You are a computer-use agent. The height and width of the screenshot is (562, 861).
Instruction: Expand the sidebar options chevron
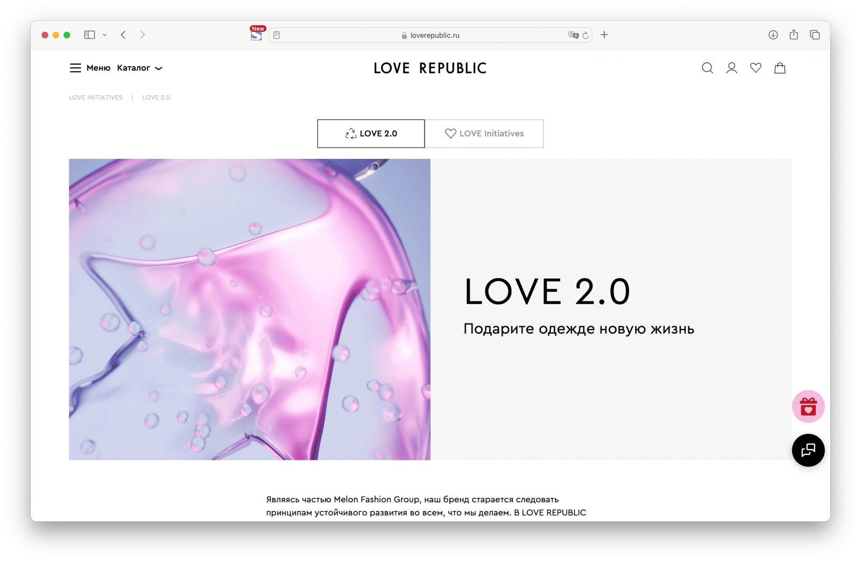click(x=104, y=35)
